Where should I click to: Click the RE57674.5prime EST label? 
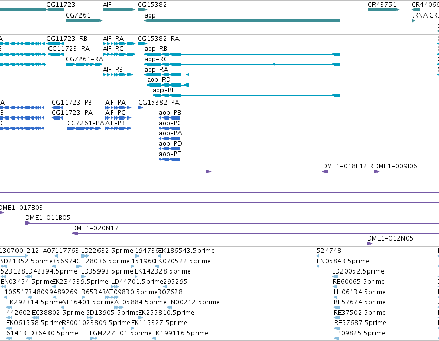(360, 302)
